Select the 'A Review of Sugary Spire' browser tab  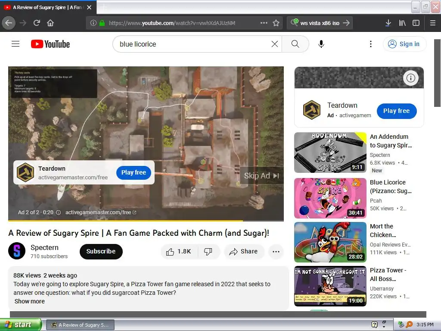(x=48, y=7)
